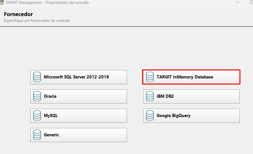This screenshot has width=253, height=154.
Task: Choose the Google BigQuery provider
Action: (x=191, y=116)
